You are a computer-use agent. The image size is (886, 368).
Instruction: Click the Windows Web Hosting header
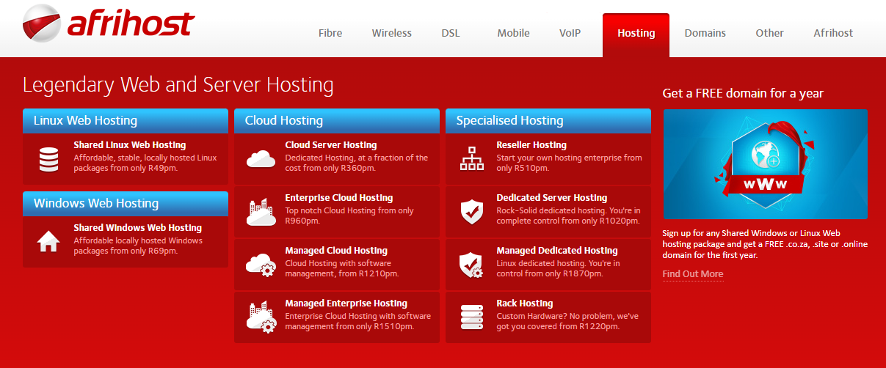pos(126,204)
